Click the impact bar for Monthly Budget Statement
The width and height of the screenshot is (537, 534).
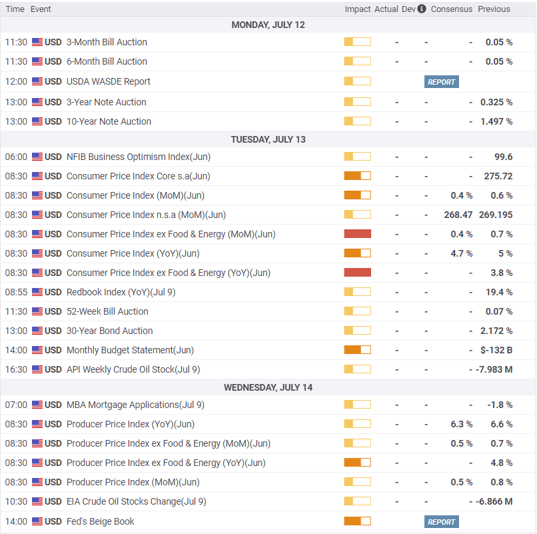357,350
